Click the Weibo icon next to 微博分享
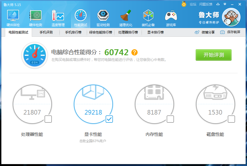The image size is (247, 166). click(x=197, y=32)
